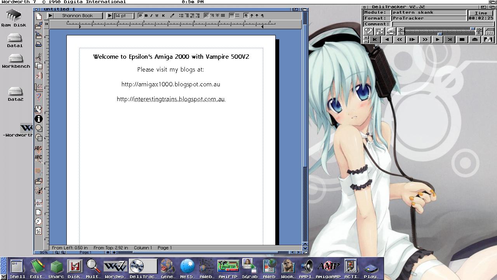Fast forward the module in DeliTracker
This screenshot has width=497, height=280.
425,39
